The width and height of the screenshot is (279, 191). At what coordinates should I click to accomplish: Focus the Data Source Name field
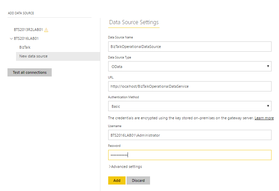[x=190, y=47]
